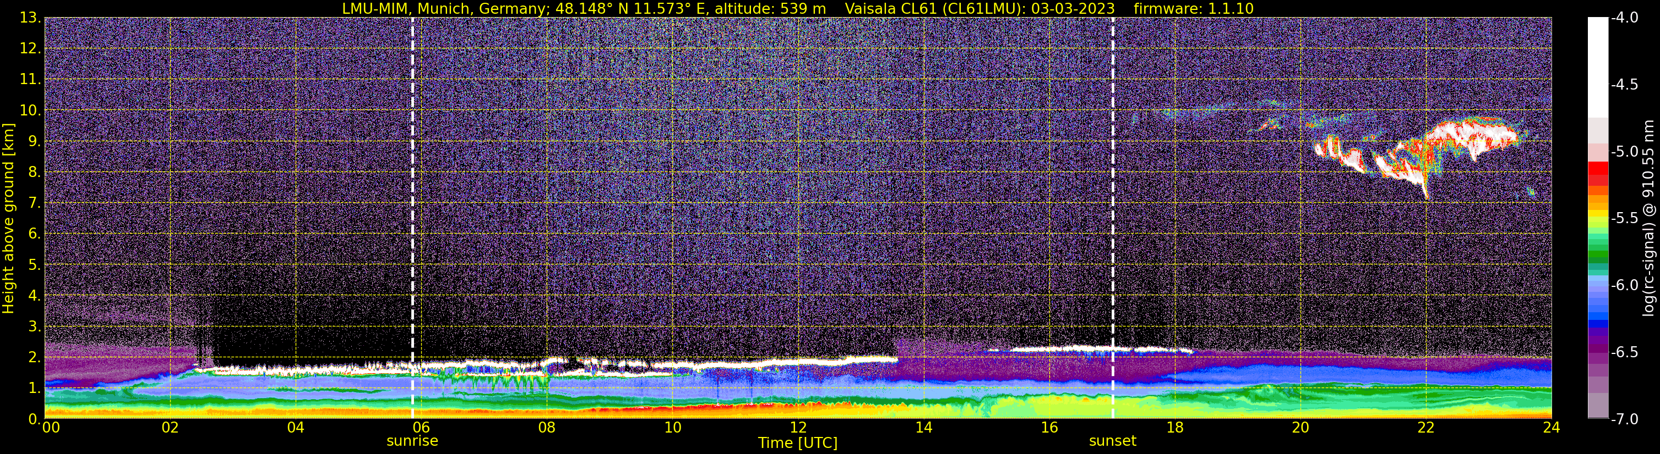Click the '9.' height axis tick label
The width and height of the screenshot is (1660, 454).
(x=35, y=141)
